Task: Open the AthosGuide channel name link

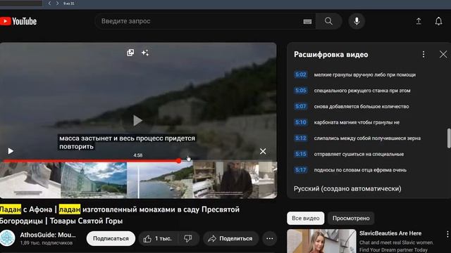Action: [48, 235]
